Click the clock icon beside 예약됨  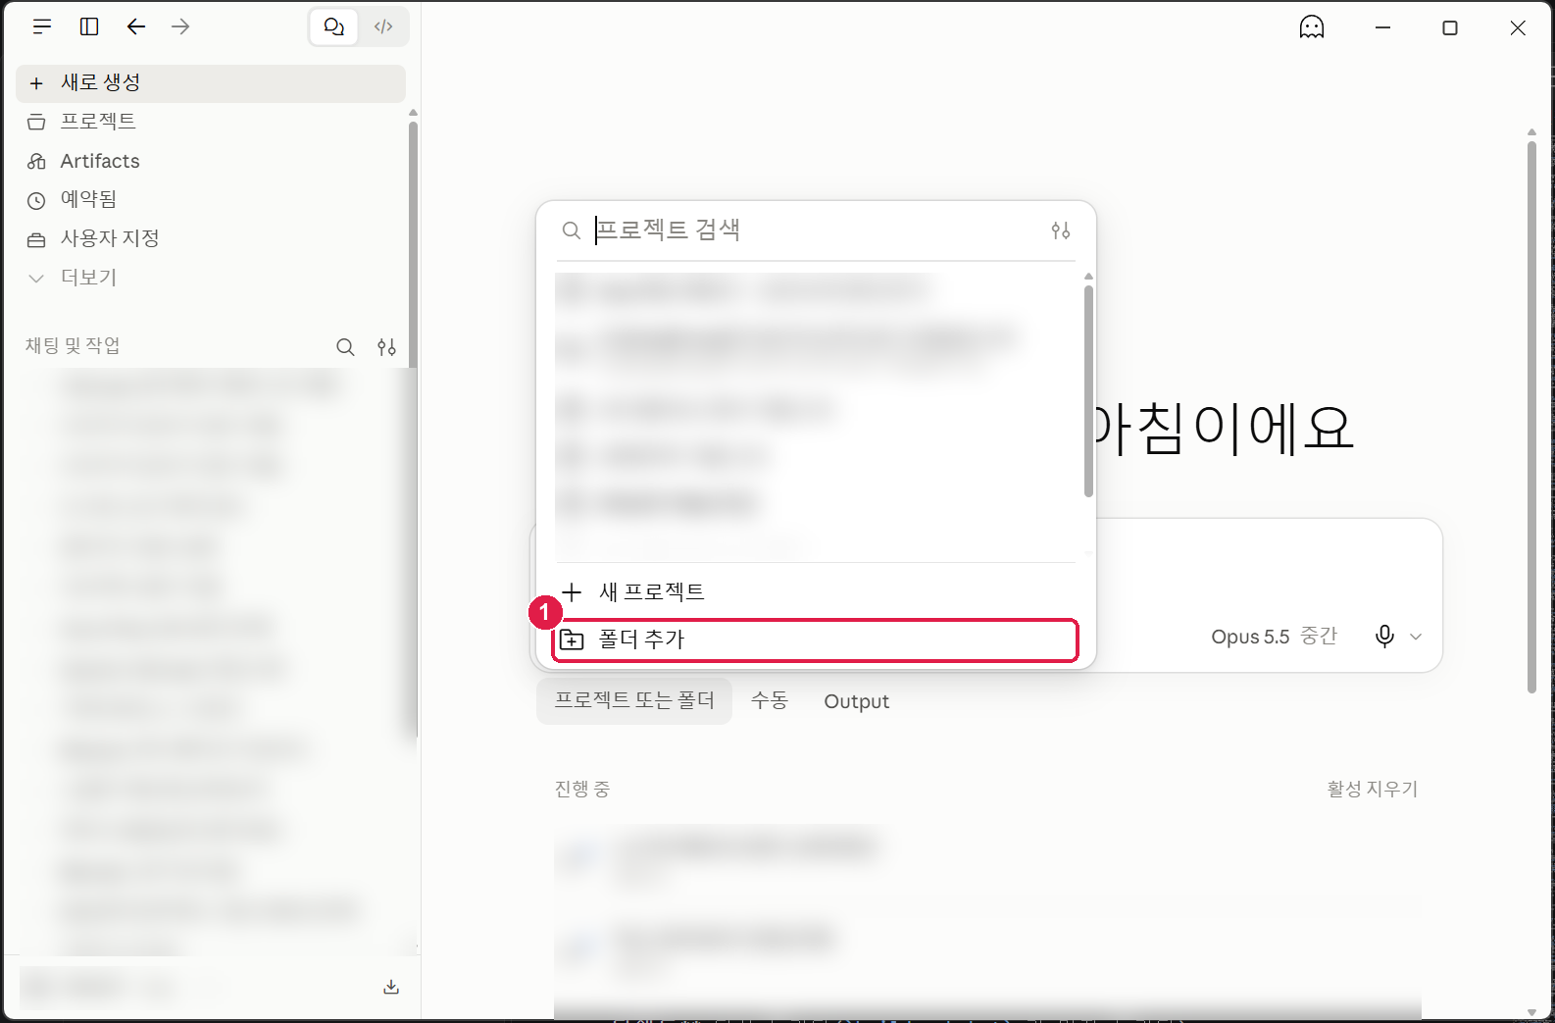tap(36, 200)
